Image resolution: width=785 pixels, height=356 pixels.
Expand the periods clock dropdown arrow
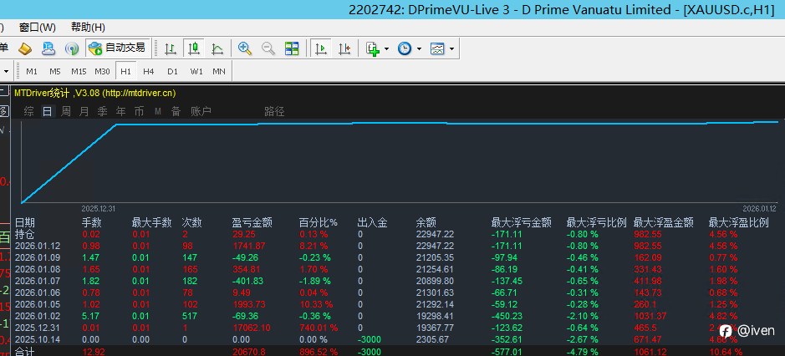point(419,49)
